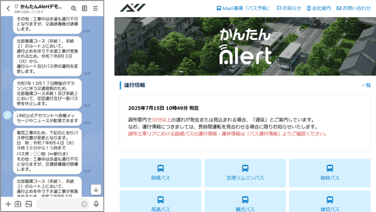The height and width of the screenshot is (212, 376).
Task: Click the sender avatar in the chat
Action: click(x=7, y=115)
